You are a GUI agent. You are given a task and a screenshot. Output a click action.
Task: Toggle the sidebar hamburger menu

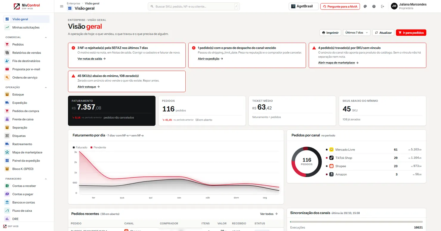point(62,6)
